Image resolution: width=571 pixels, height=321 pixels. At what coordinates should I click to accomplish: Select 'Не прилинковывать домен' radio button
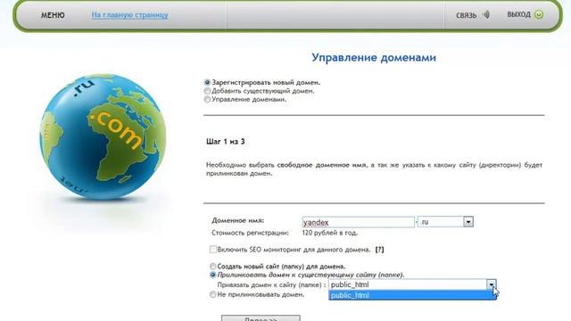pyautogui.click(x=213, y=294)
